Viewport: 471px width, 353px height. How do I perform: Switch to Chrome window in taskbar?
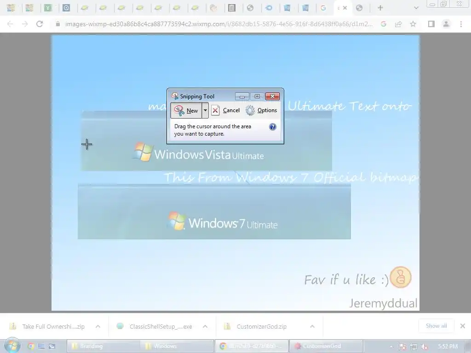(x=252, y=347)
